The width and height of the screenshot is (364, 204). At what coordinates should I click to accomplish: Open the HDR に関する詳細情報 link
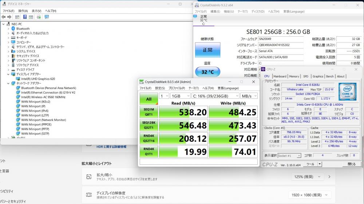click(x=111, y=147)
